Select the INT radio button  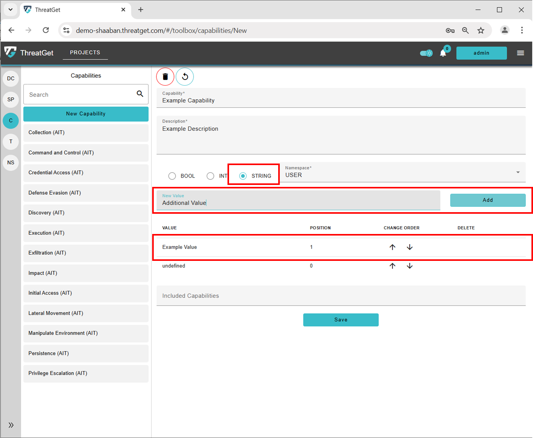click(210, 176)
